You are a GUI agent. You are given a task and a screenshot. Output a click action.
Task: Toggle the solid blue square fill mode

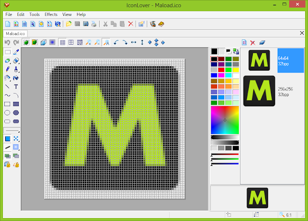point(8,139)
